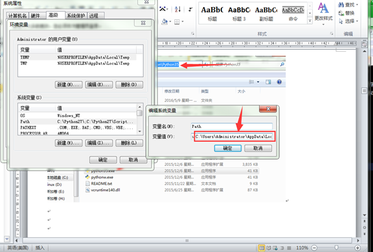The width and height of the screenshot is (373, 252).
Task: Switch to Draft view icon
Action: (289, 248)
